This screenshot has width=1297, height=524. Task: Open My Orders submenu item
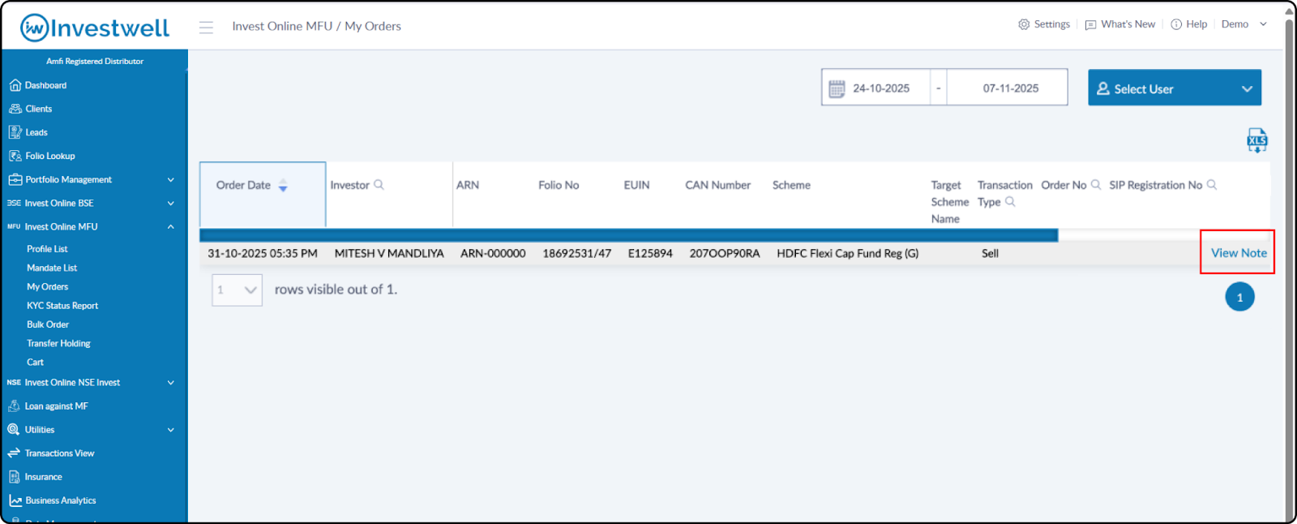pyautogui.click(x=47, y=286)
